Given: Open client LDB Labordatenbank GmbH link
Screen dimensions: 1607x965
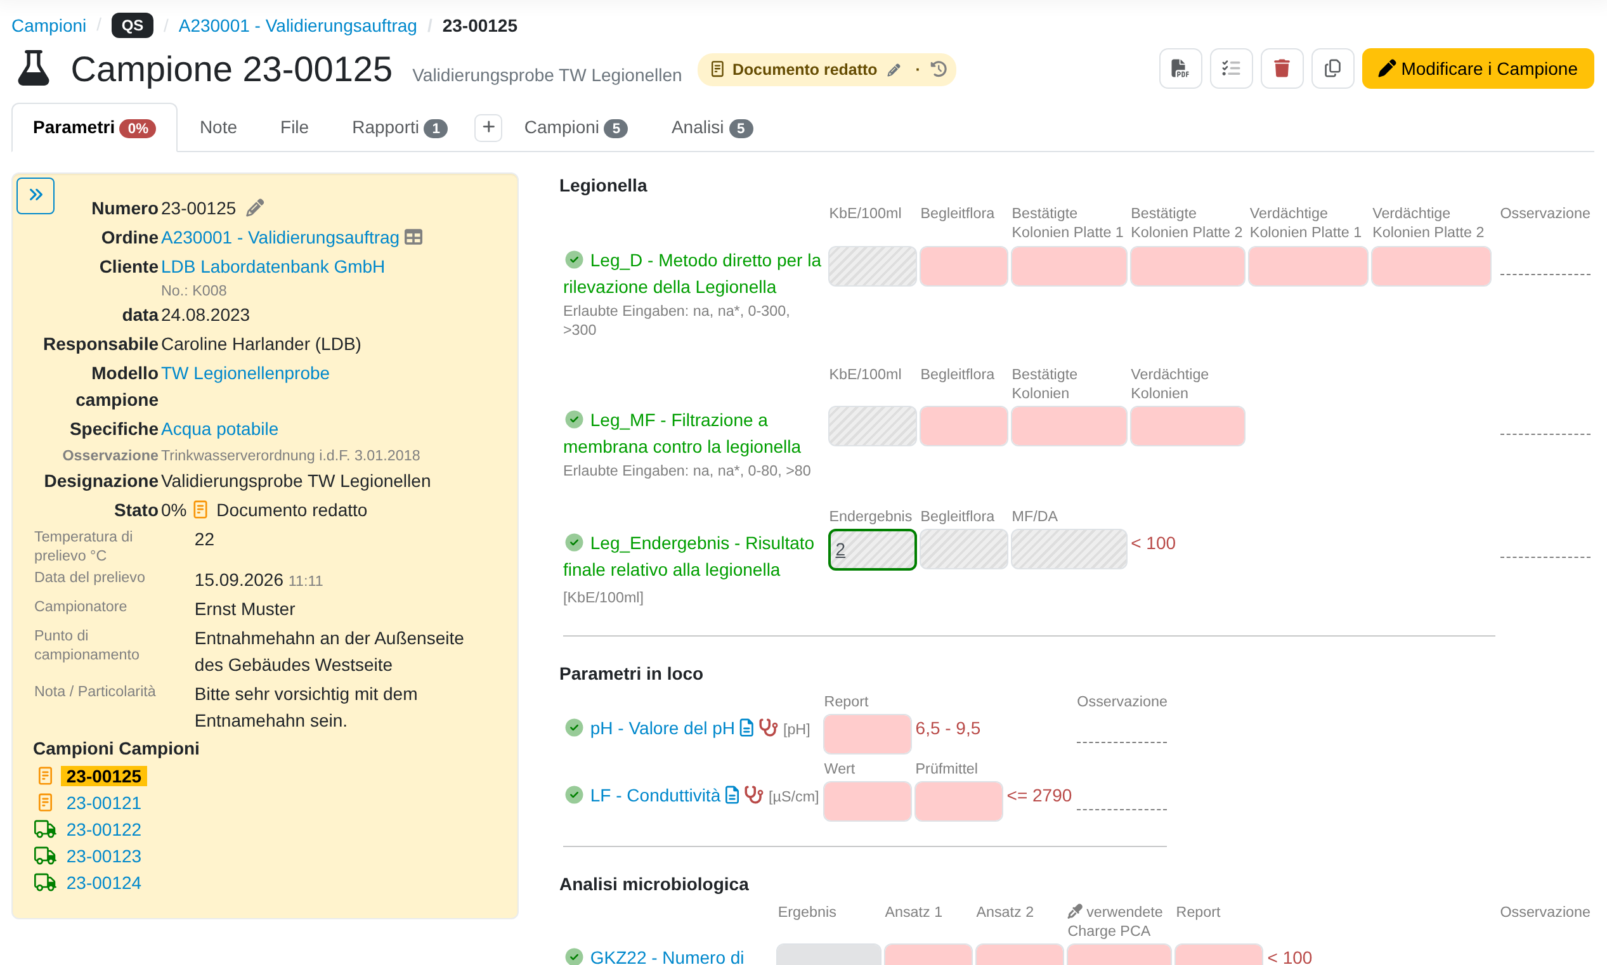Looking at the screenshot, I should pyautogui.click(x=273, y=266).
